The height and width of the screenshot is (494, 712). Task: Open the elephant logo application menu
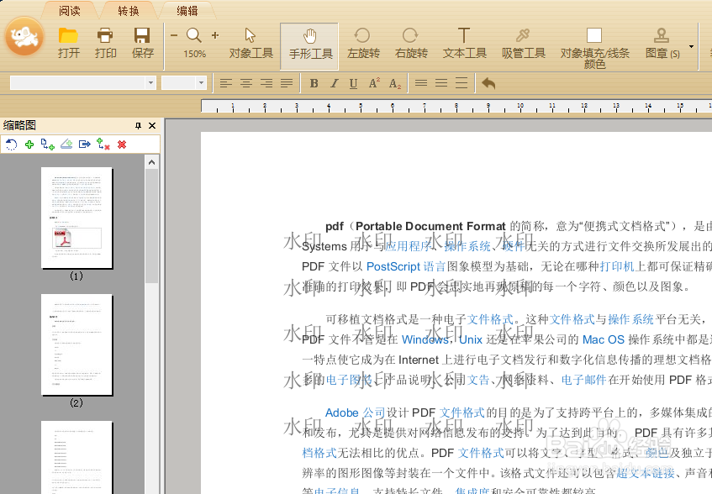(x=24, y=37)
